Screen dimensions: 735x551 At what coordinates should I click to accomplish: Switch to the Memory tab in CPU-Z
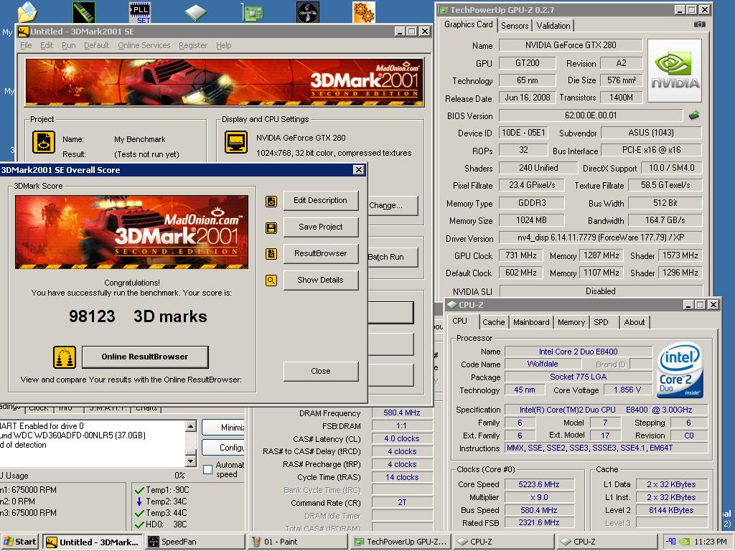click(571, 322)
